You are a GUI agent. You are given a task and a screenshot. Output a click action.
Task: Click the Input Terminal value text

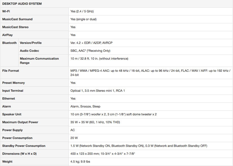tap(98, 91)
